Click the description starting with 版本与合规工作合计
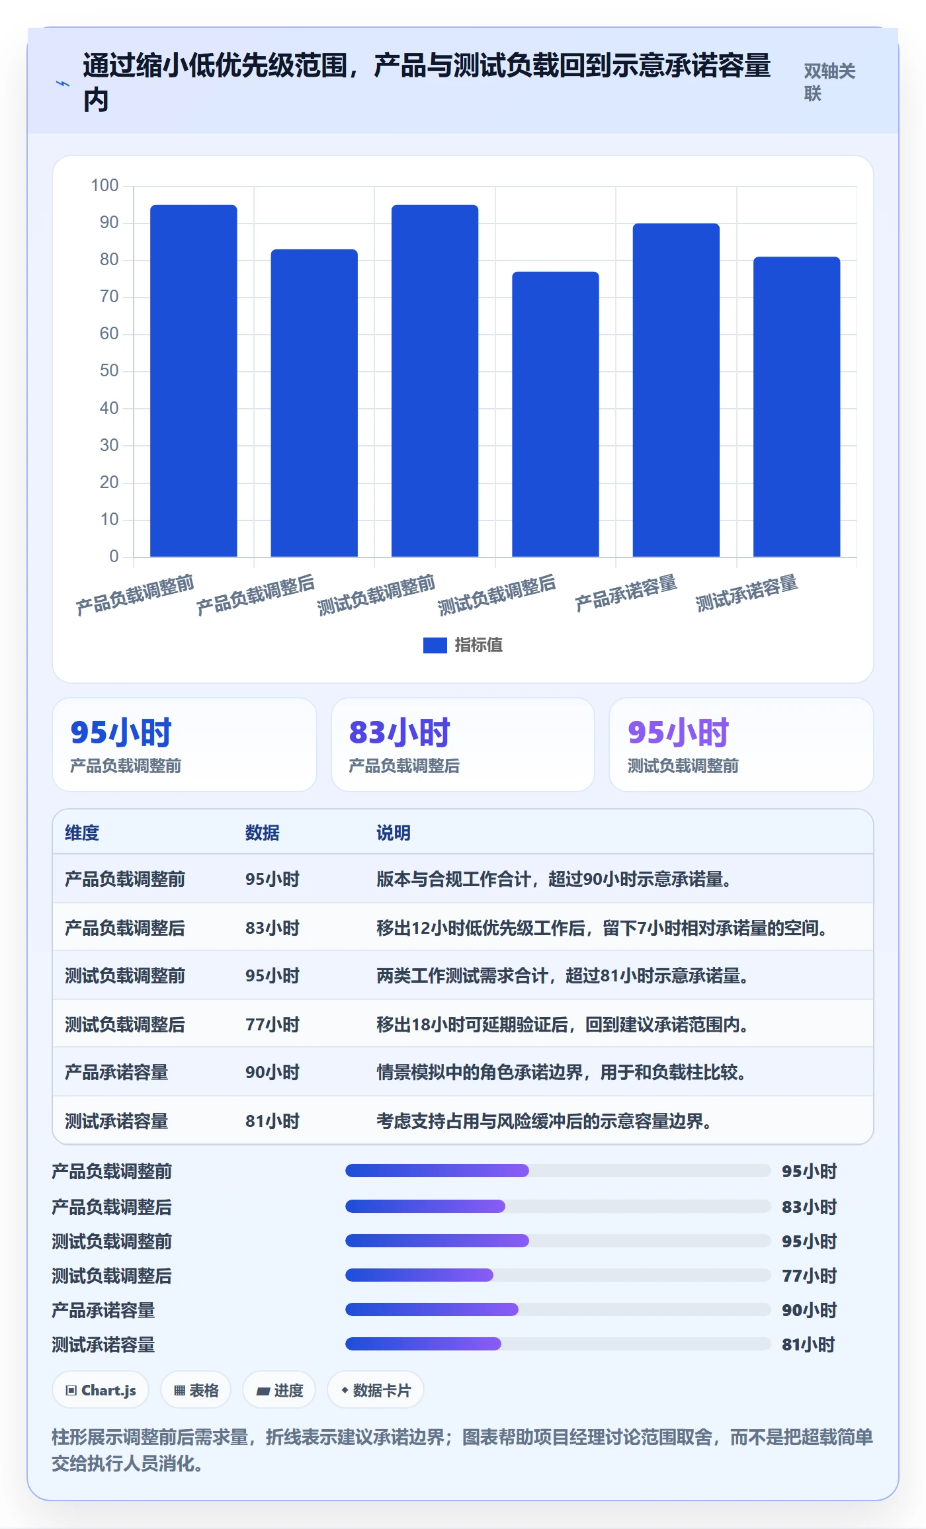926x1529 pixels. tap(554, 879)
